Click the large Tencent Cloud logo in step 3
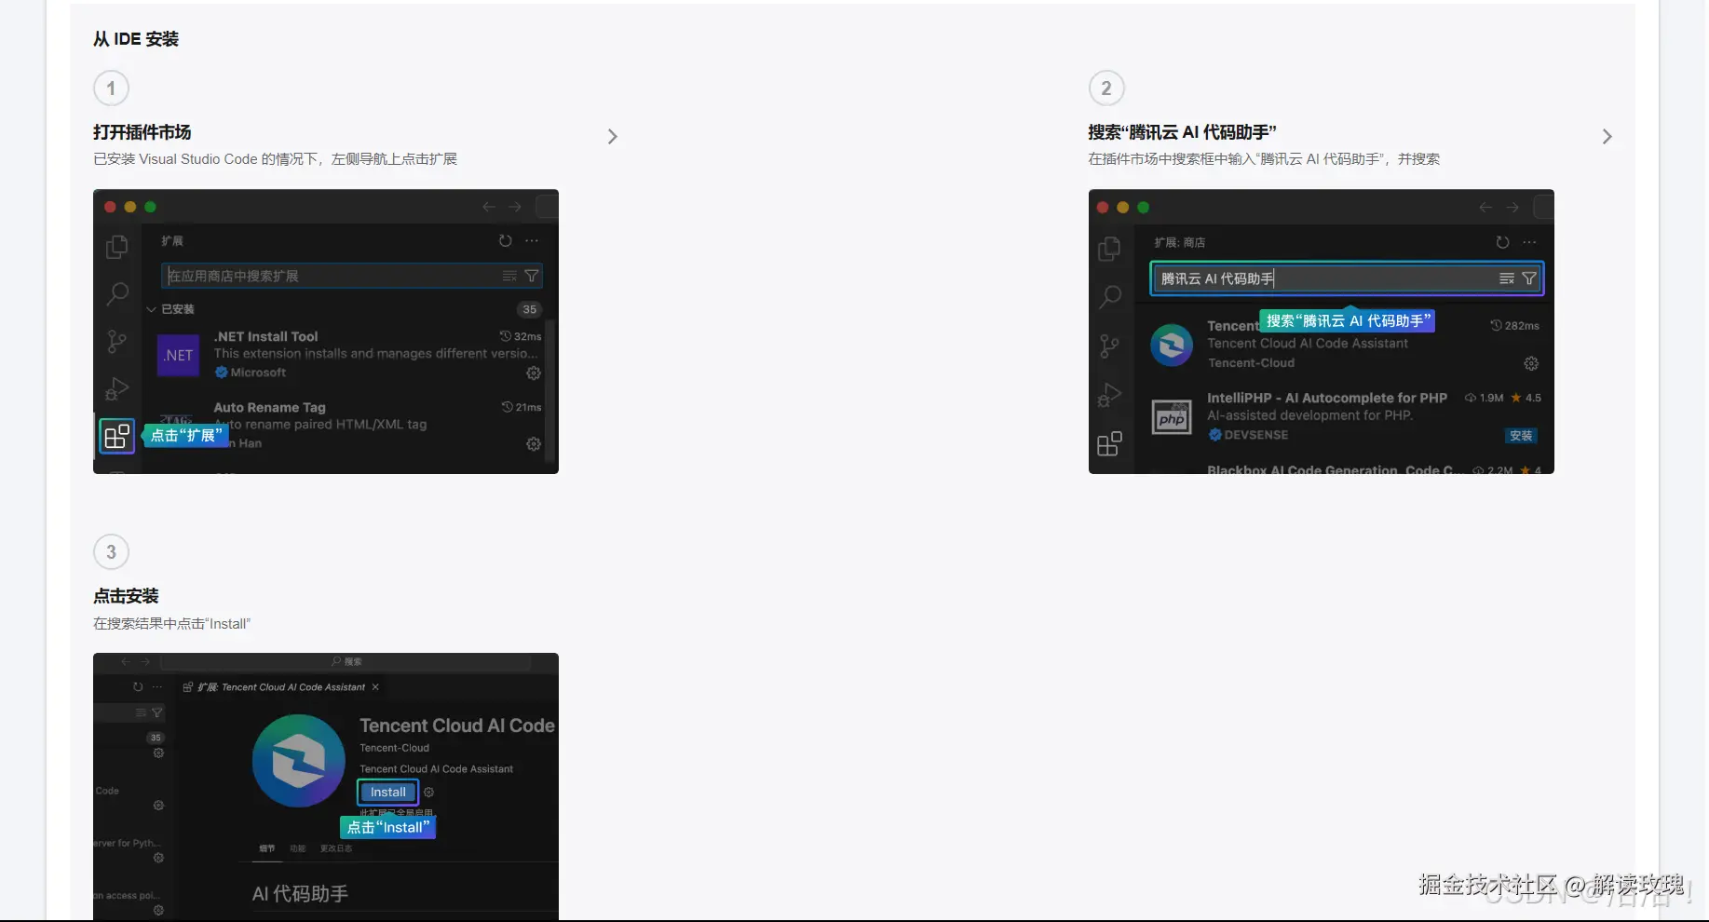Image resolution: width=1709 pixels, height=922 pixels. (x=298, y=761)
